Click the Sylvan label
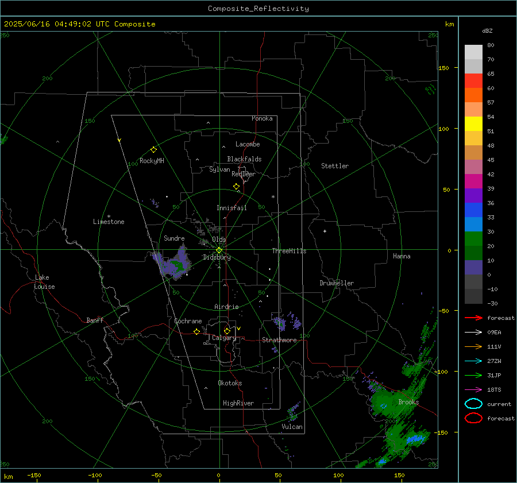This screenshot has width=517, height=483. coord(219,169)
